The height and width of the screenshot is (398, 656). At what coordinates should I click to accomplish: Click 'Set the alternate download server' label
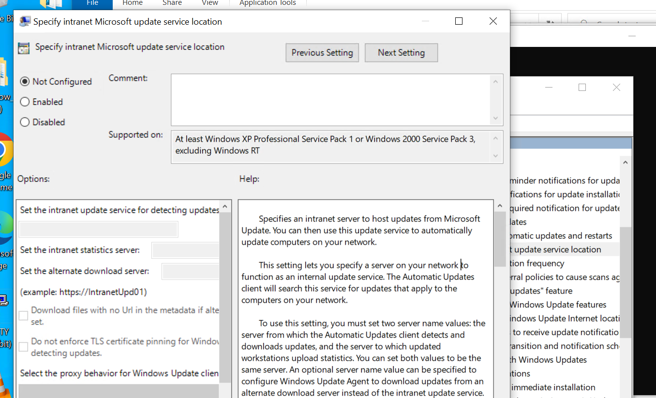tap(85, 271)
